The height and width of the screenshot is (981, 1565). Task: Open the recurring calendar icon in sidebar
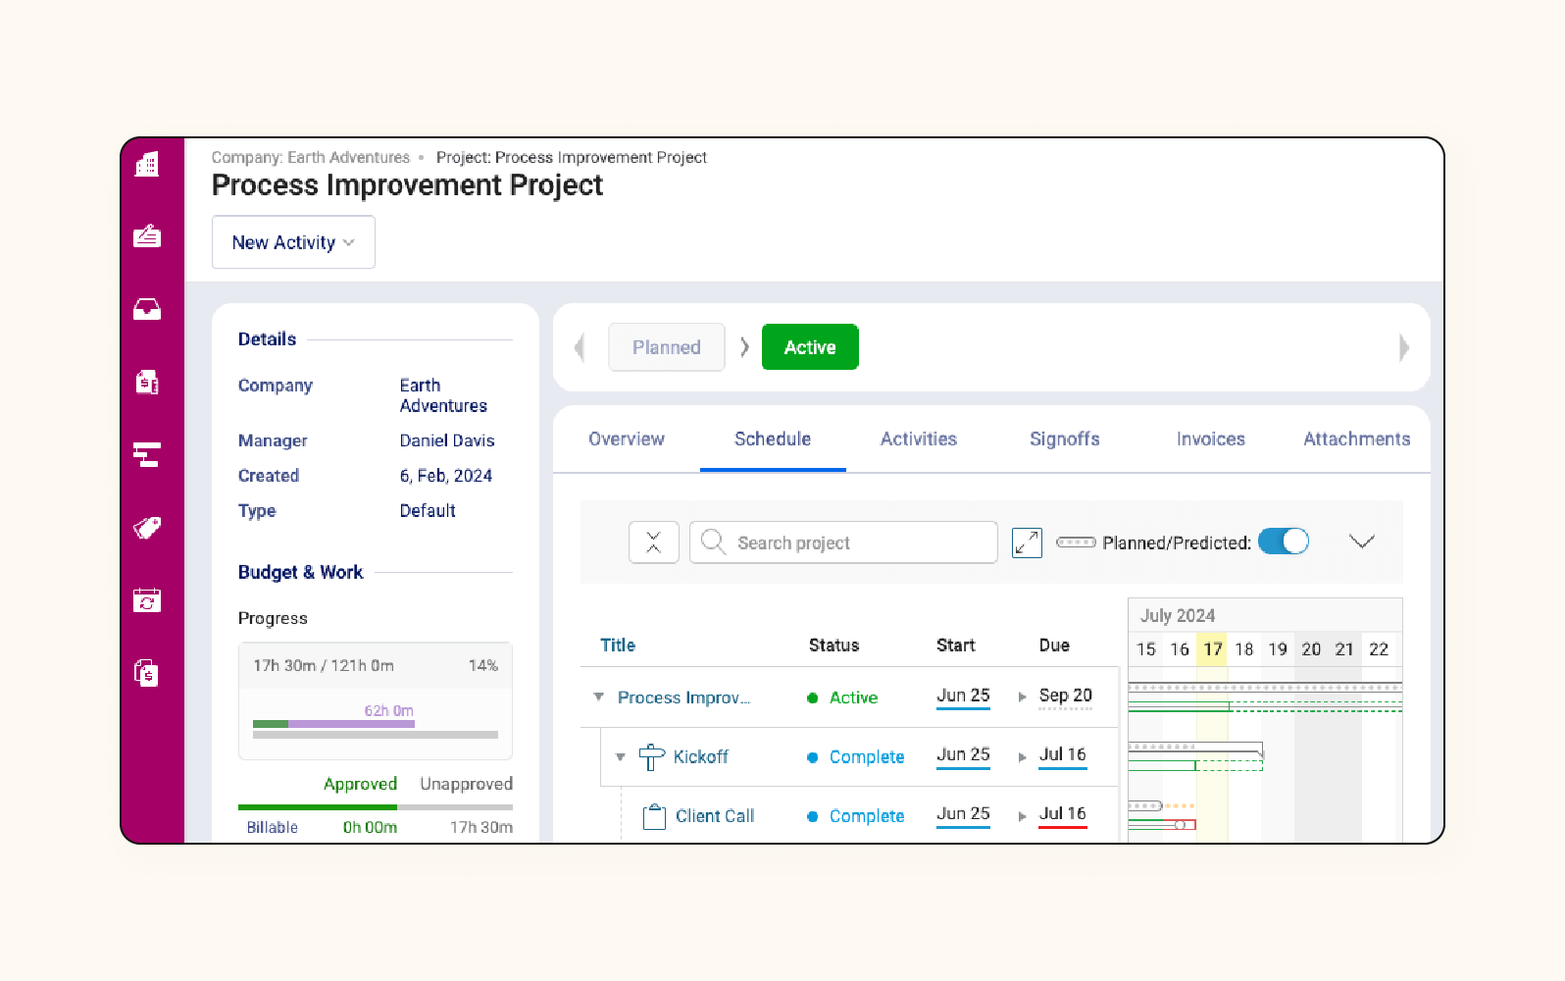pos(147,600)
